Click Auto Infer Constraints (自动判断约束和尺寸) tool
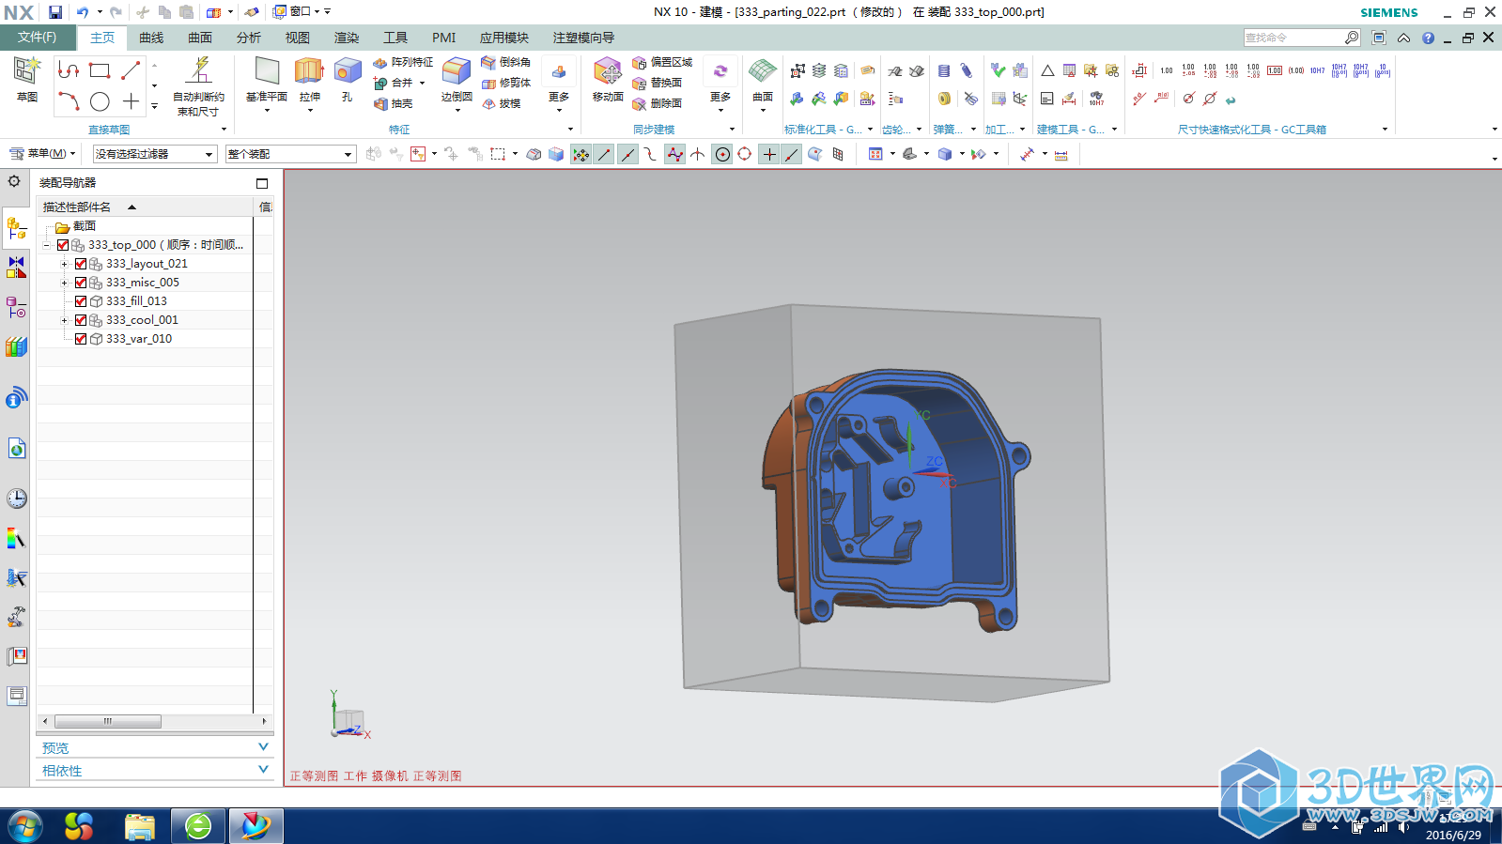The height and width of the screenshot is (844, 1502). pyautogui.click(x=198, y=86)
